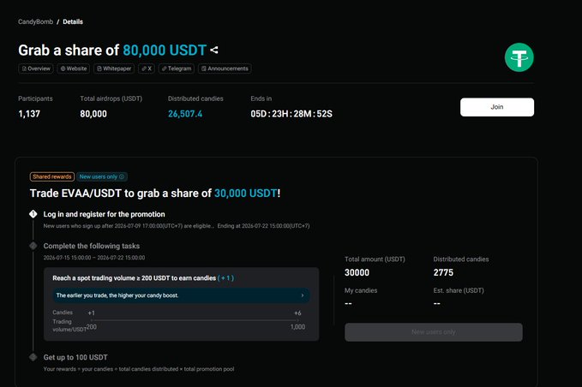Click the info icon on New users only tag

coord(122,177)
